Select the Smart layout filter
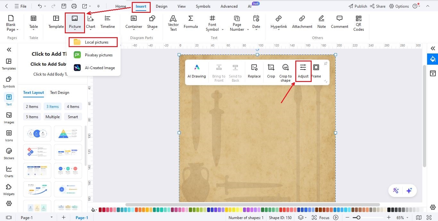The height and width of the screenshot is (221, 438). [73, 117]
